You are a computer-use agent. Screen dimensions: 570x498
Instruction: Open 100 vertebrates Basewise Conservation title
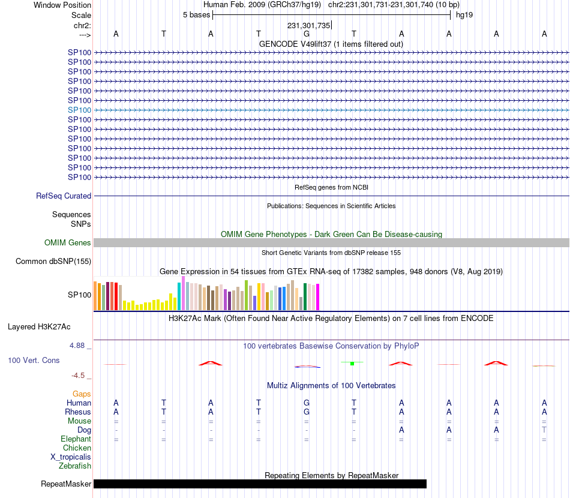coord(331,346)
